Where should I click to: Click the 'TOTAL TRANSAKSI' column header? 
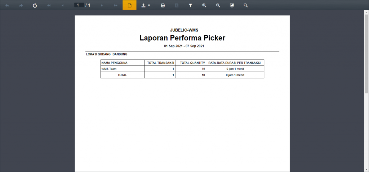(160, 63)
